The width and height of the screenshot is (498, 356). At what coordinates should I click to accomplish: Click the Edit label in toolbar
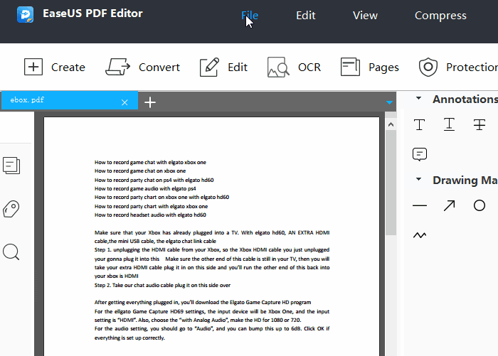pos(237,68)
